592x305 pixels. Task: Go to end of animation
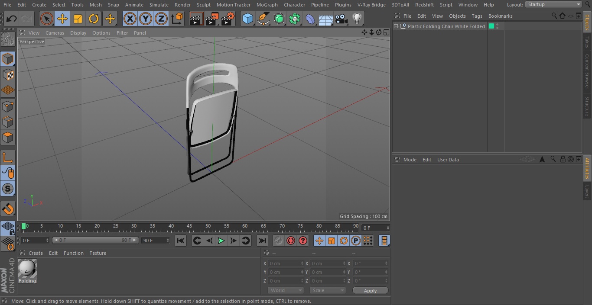[x=262, y=241]
